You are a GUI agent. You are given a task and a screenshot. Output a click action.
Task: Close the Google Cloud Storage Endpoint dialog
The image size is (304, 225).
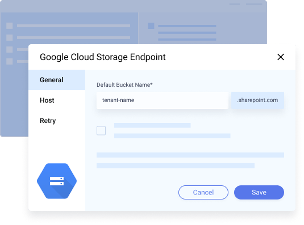(x=281, y=57)
